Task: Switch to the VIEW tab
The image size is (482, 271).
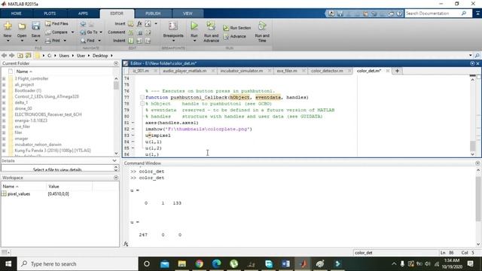Action: point(188,14)
